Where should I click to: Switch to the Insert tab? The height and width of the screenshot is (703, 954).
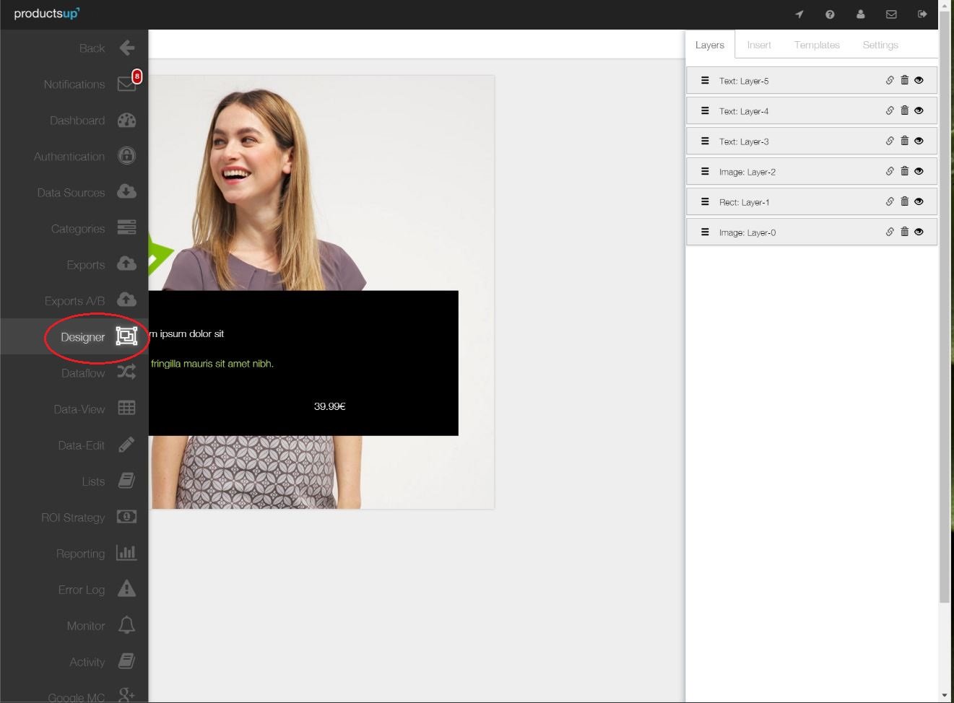[758, 45]
